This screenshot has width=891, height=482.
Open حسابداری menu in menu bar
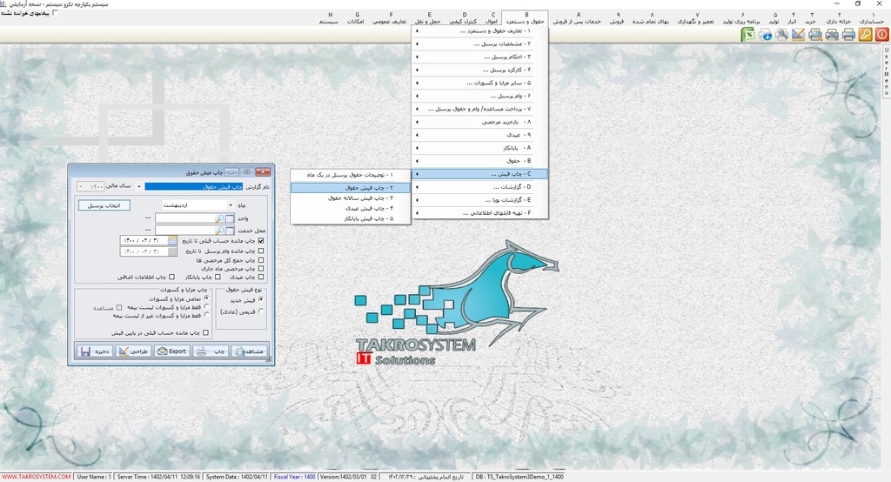click(x=871, y=18)
